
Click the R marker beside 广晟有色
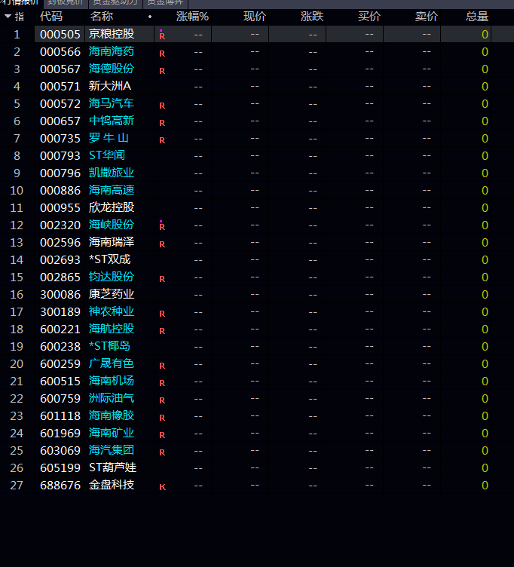point(162,366)
